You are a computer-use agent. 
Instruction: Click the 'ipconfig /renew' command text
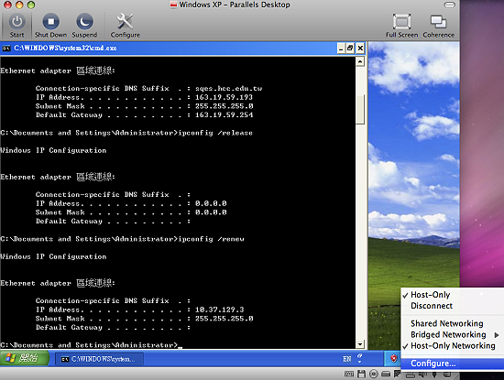(x=211, y=239)
